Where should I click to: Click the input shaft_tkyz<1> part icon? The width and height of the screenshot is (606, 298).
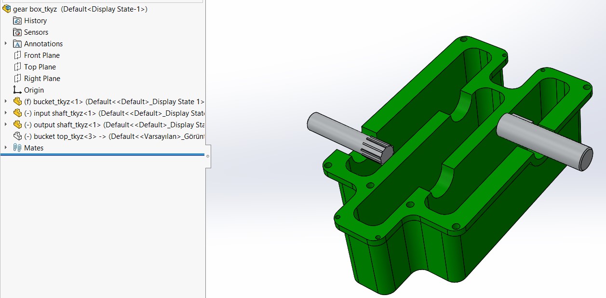click(x=17, y=113)
